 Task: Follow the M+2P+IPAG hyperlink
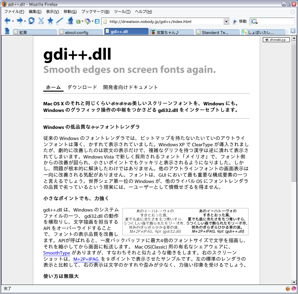tap(86, 259)
